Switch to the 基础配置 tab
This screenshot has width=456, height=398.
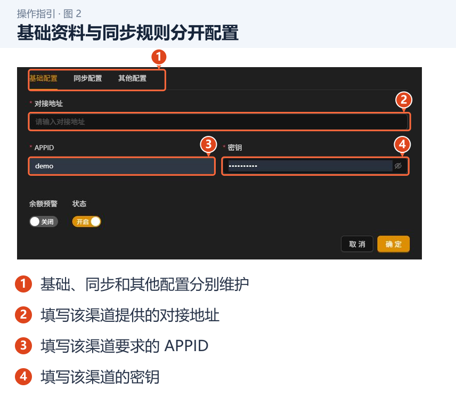[43, 78]
